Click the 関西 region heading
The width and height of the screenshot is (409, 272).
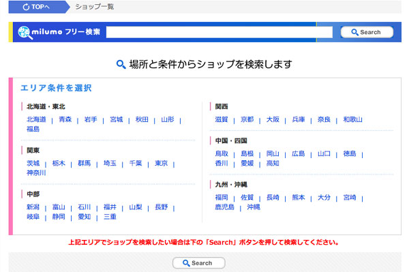[x=222, y=106]
